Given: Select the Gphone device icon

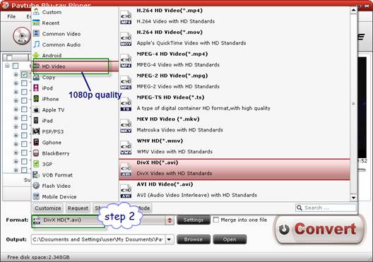Looking at the screenshot, I should 36,142.
